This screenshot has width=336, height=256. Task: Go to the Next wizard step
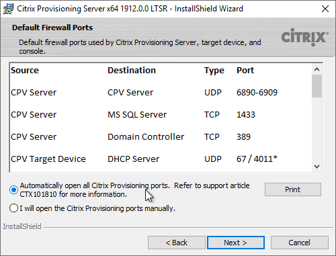[x=236, y=243]
